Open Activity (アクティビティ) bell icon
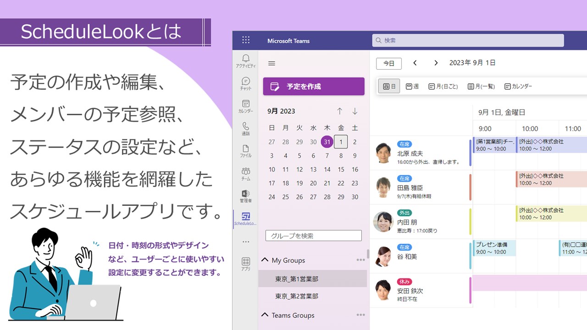 tap(246, 61)
